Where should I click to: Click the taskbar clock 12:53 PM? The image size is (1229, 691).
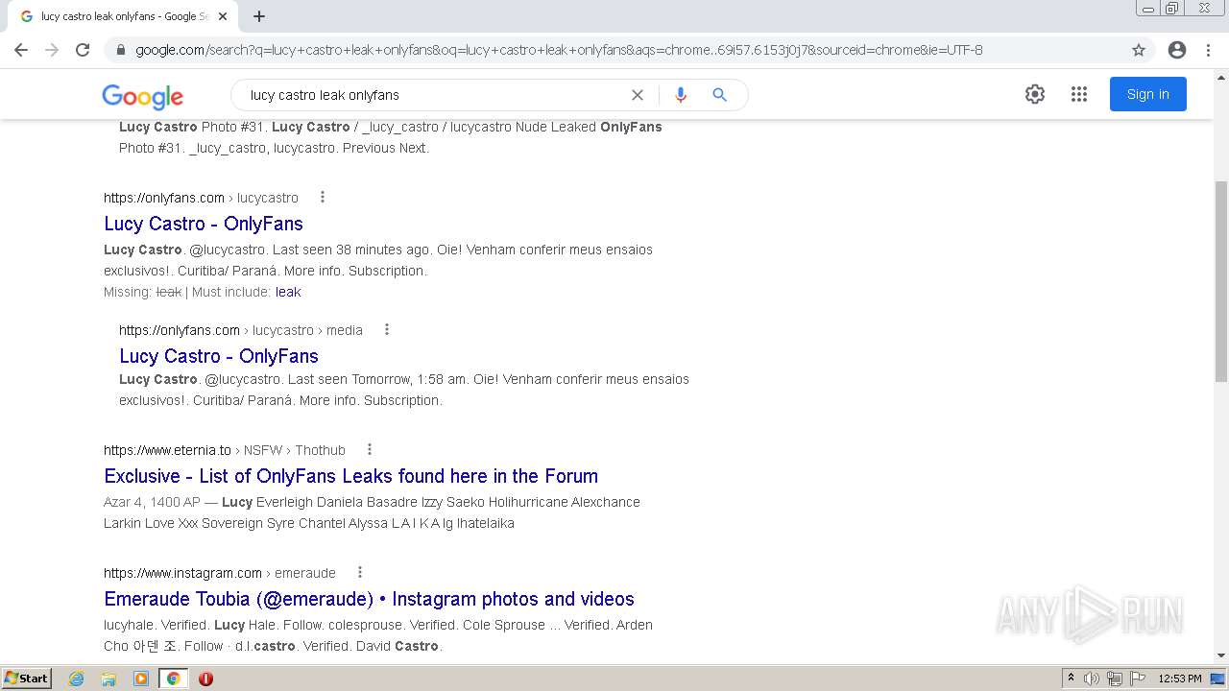point(1180,679)
